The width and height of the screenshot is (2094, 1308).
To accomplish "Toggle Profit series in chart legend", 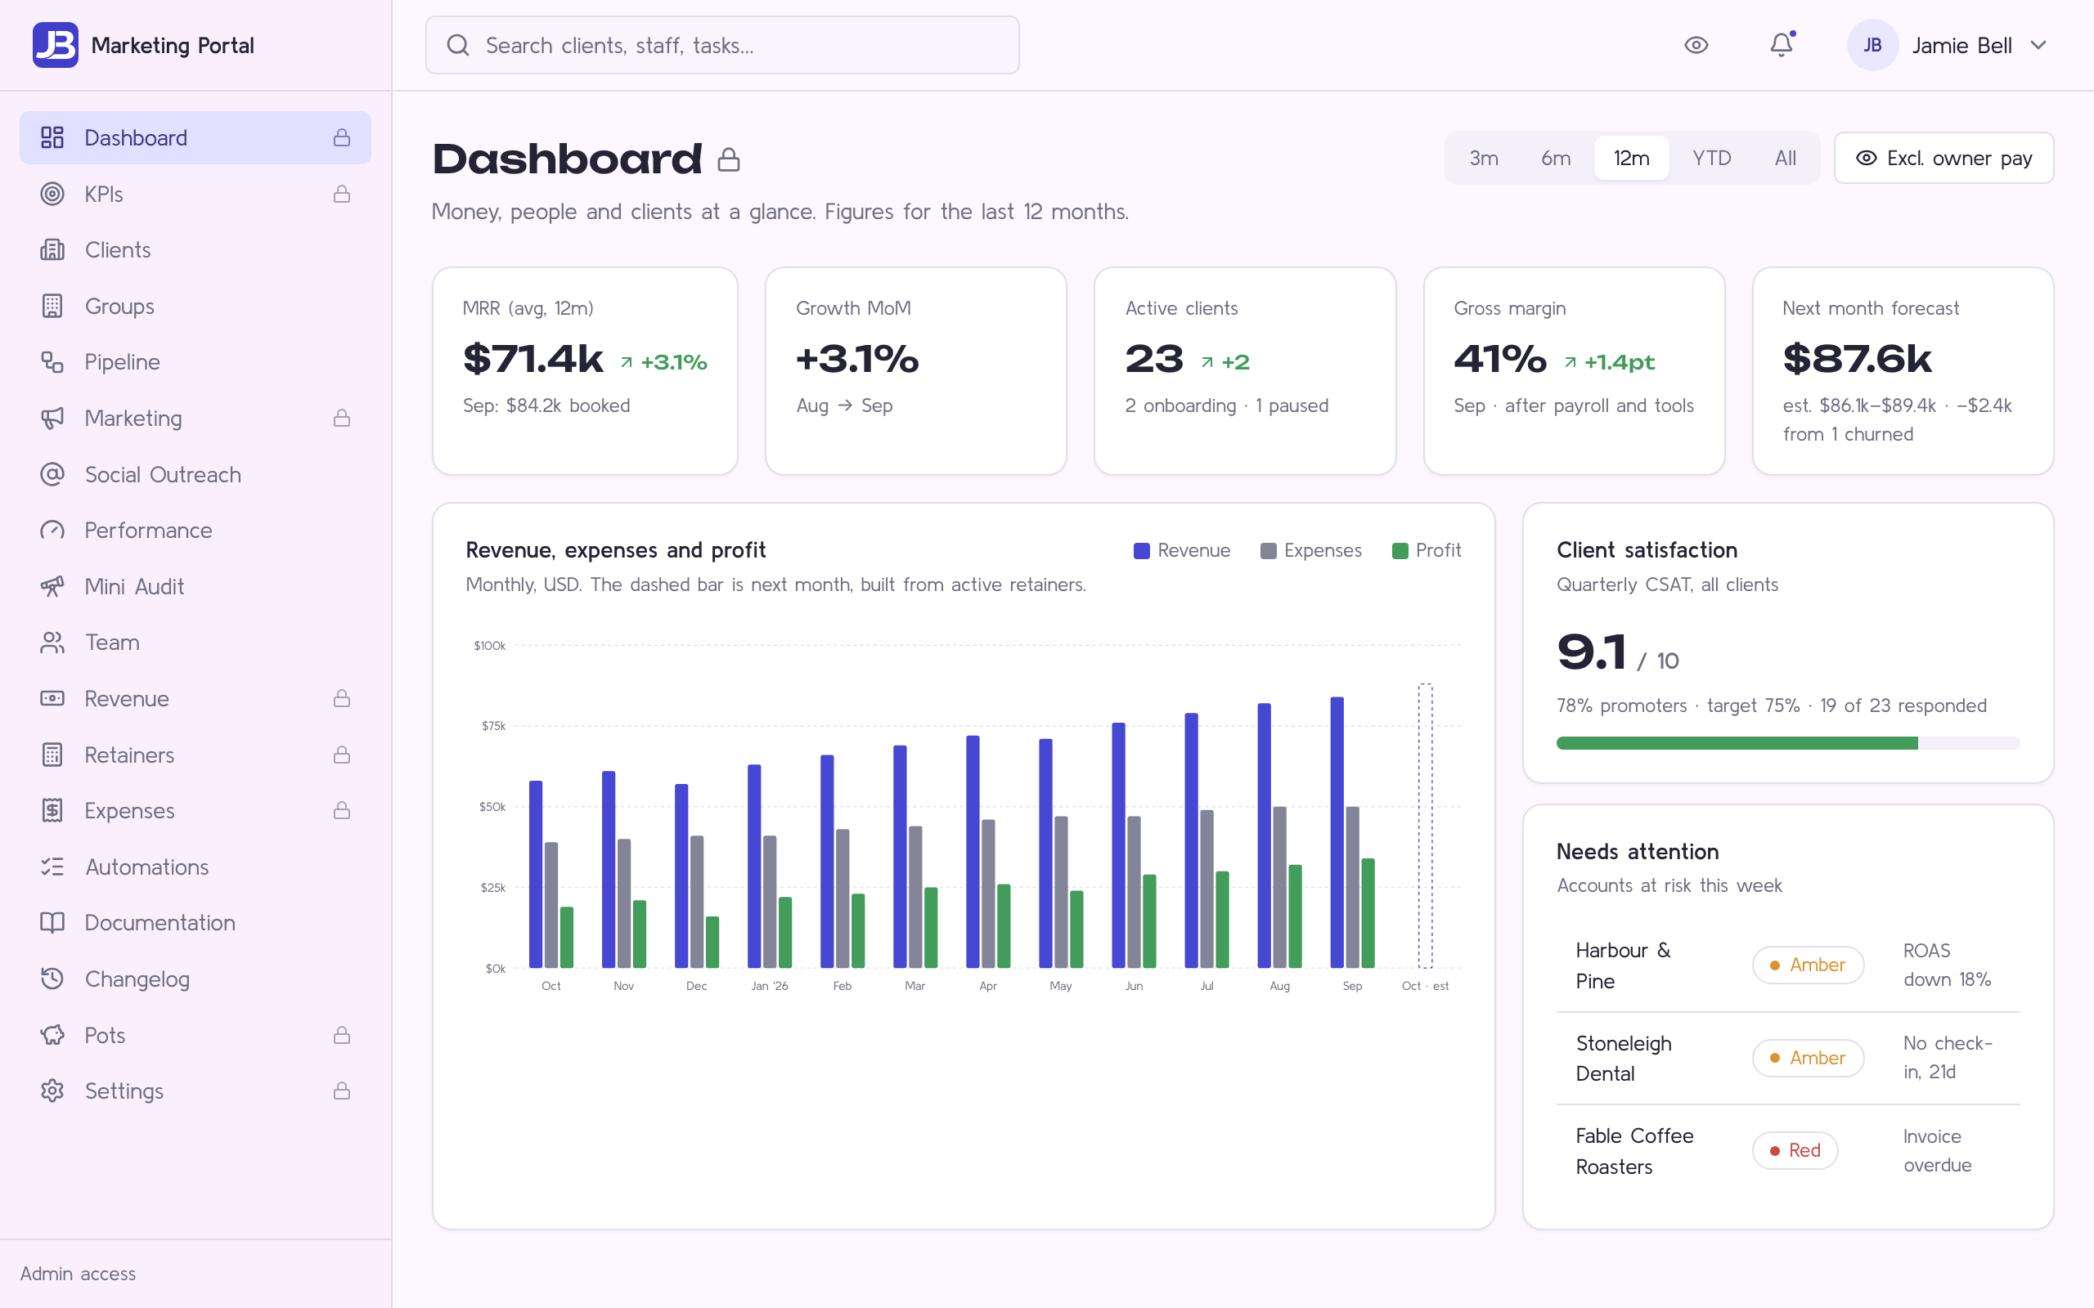I will [x=1426, y=551].
